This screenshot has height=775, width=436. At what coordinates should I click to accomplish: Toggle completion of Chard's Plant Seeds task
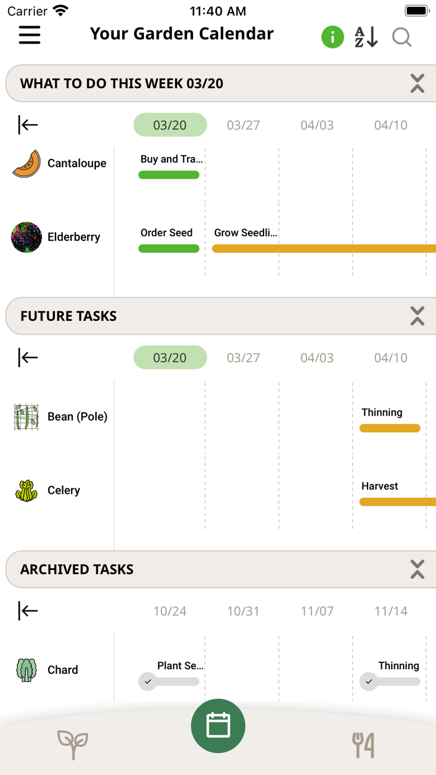pos(148,682)
